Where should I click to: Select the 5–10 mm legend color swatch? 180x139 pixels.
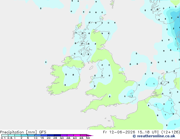(x=31, y=135)
